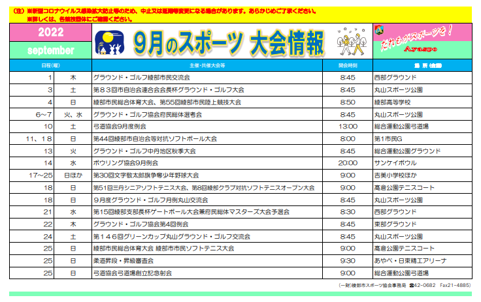This screenshot has height=302, width=481.
Task: Click the cheering people illustration
Action: pyautogui.click(x=348, y=41)
